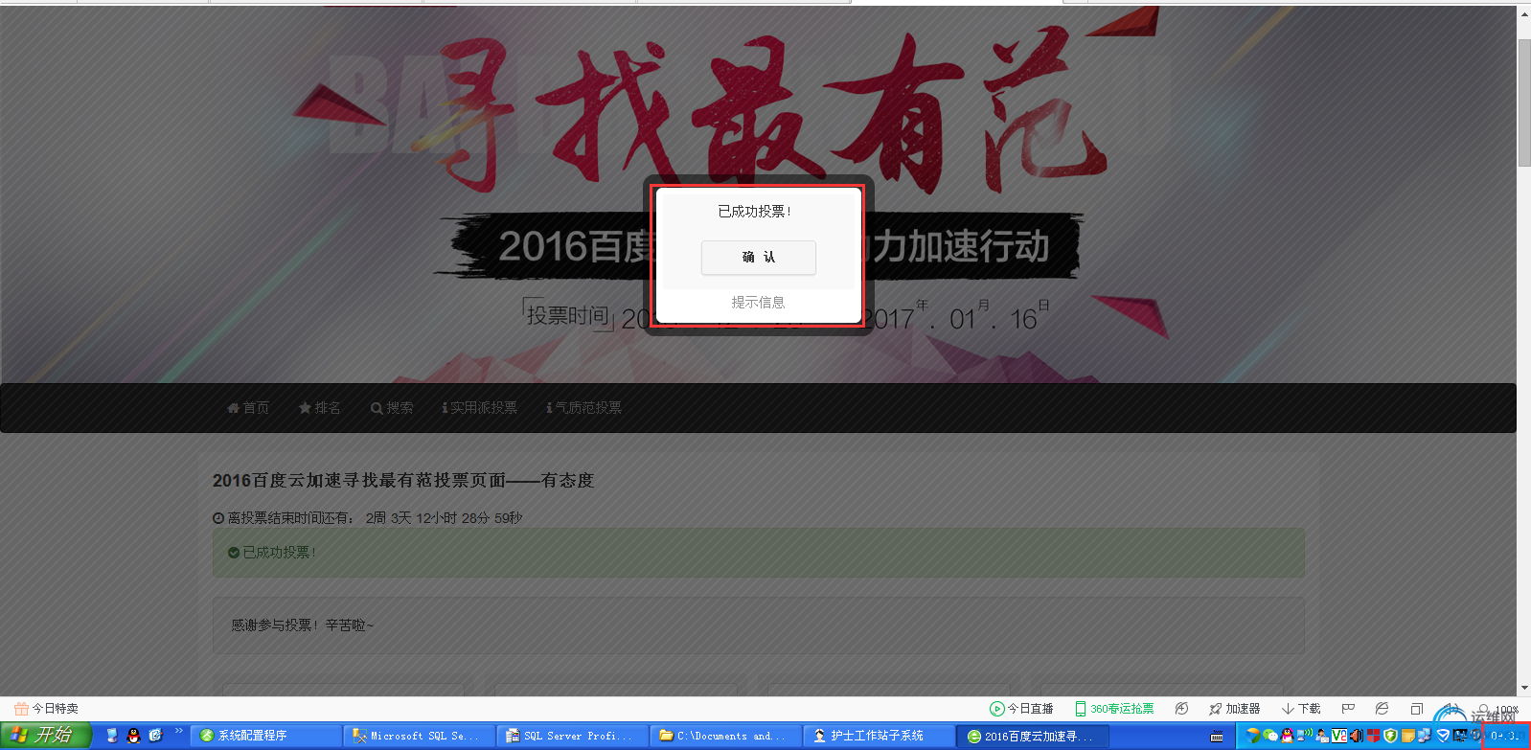Click the IE compatibility mode icon in status bar
The image size is (1531, 750).
[x=1382, y=709]
